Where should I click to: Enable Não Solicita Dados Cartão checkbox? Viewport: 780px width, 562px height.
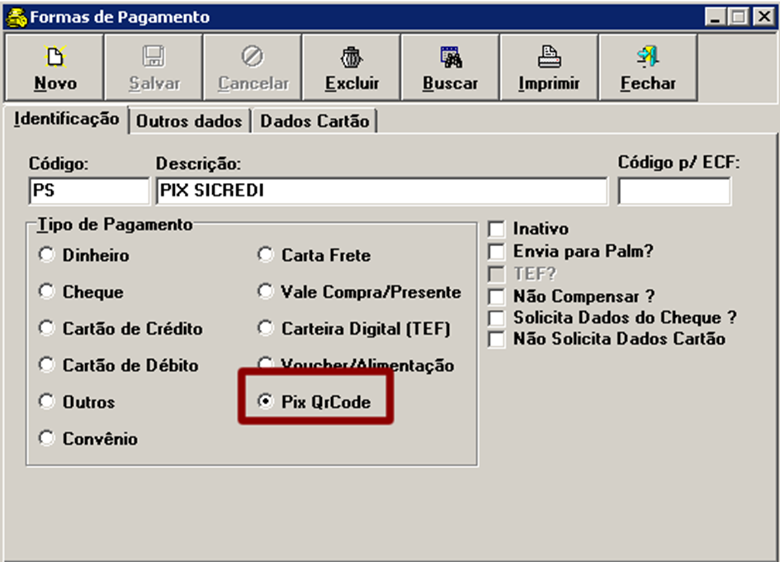coord(496,339)
